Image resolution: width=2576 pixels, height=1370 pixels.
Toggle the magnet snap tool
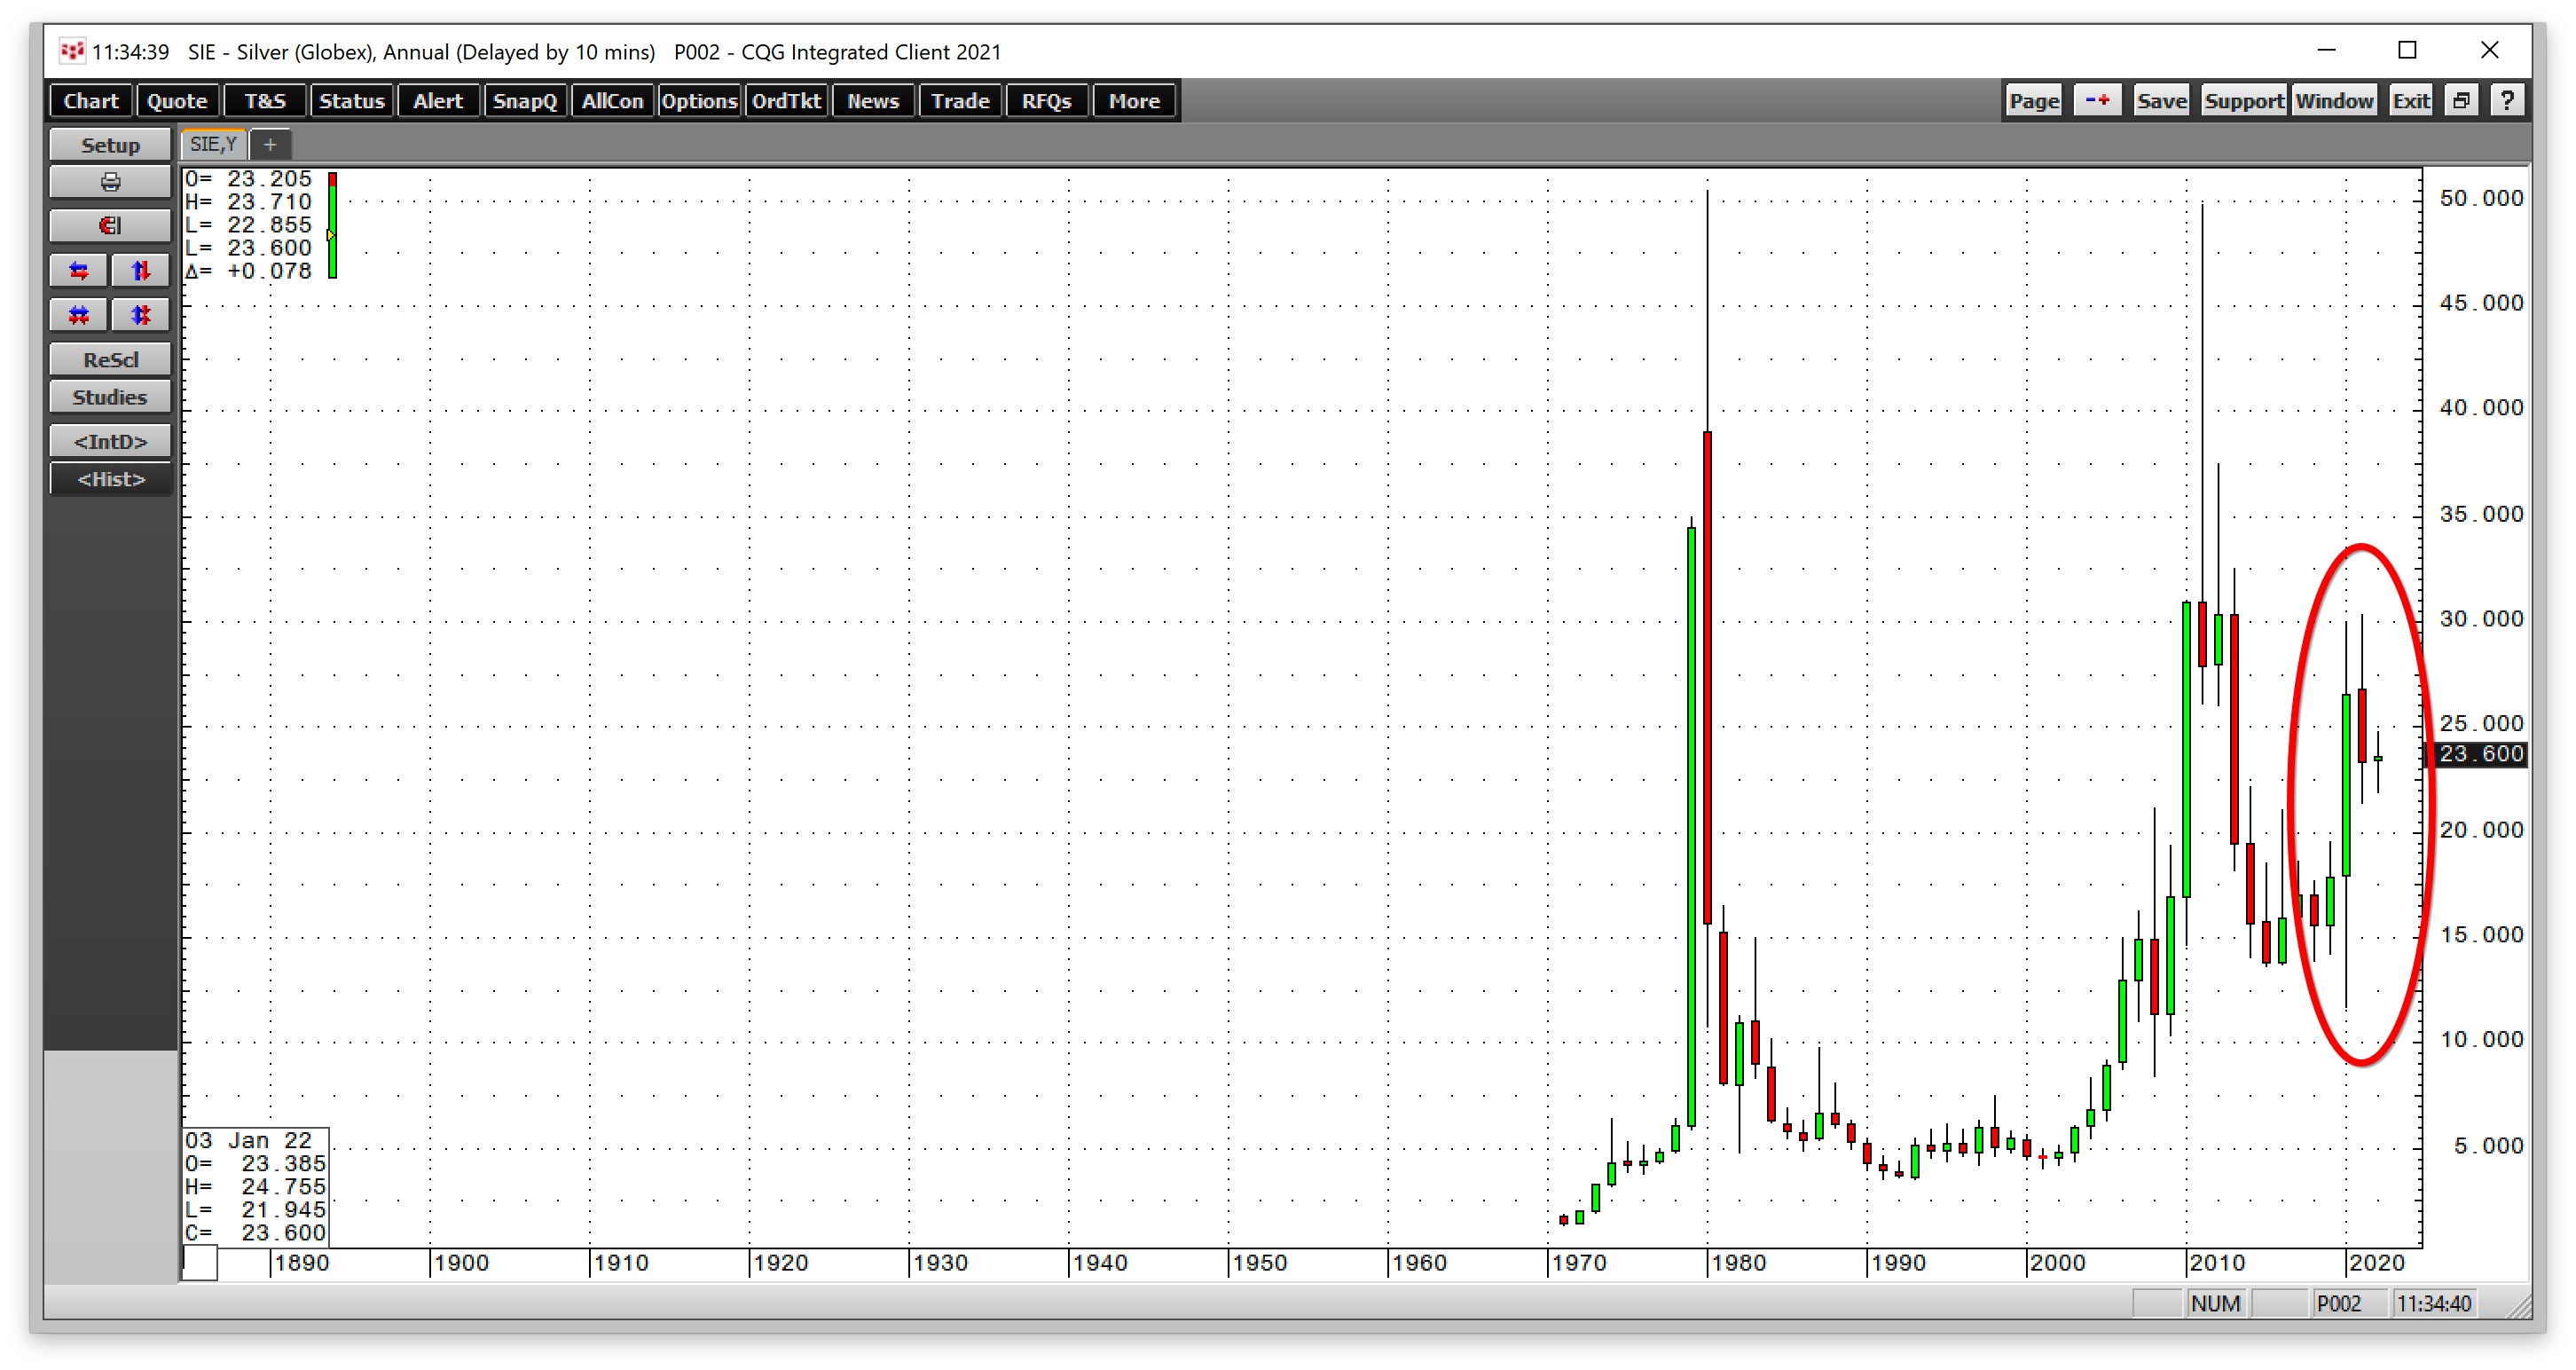pyautogui.click(x=110, y=225)
